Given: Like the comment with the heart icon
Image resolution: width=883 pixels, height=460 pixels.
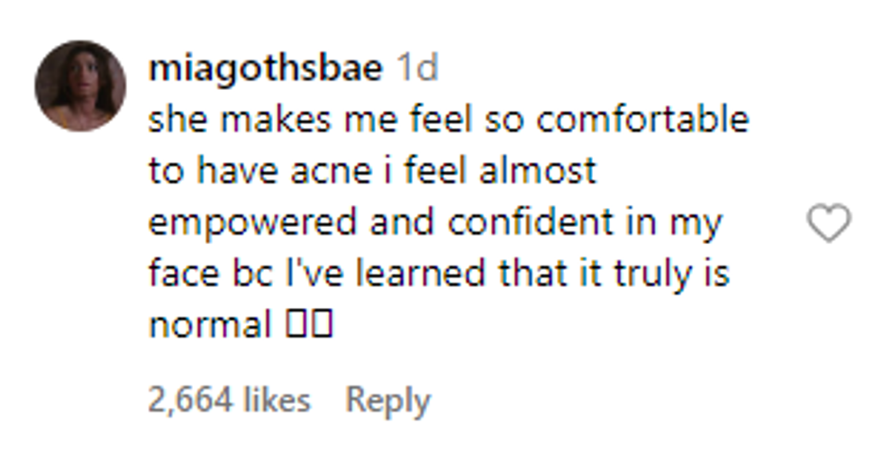Looking at the screenshot, I should click(x=828, y=223).
